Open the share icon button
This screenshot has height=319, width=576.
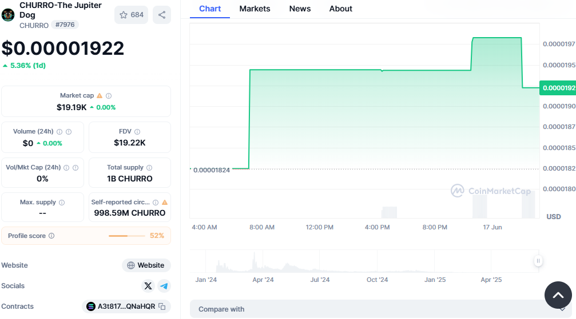pos(162,15)
